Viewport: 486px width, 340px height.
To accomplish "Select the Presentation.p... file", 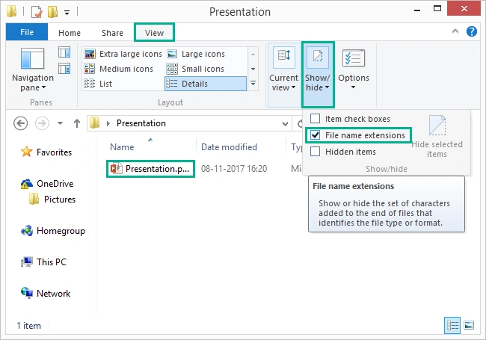I will point(150,169).
